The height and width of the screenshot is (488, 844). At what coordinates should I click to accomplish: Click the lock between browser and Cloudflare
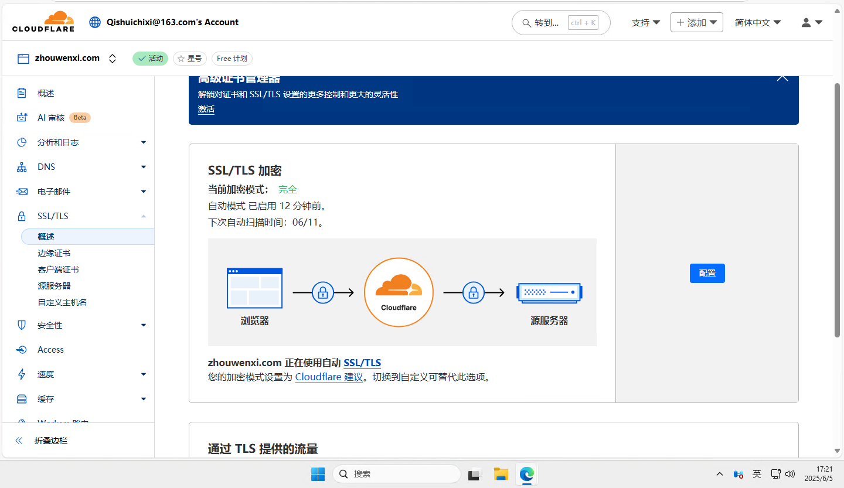point(322,292)
